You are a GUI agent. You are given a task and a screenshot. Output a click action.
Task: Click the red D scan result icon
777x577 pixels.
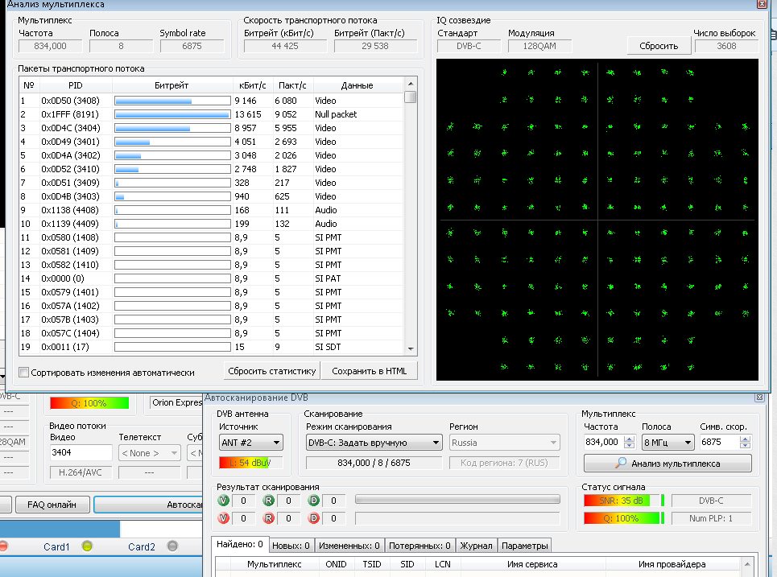click(314, 518)
